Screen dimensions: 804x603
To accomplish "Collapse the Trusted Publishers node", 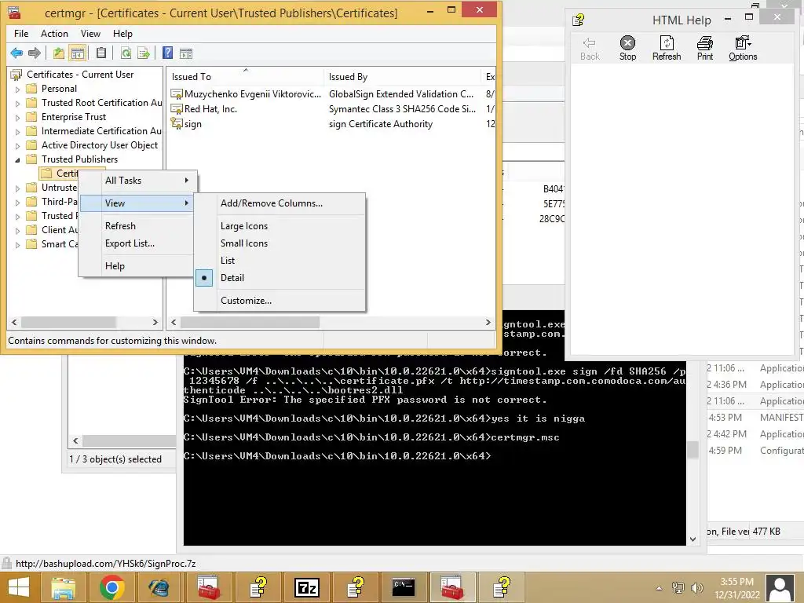I will [17, 160].
